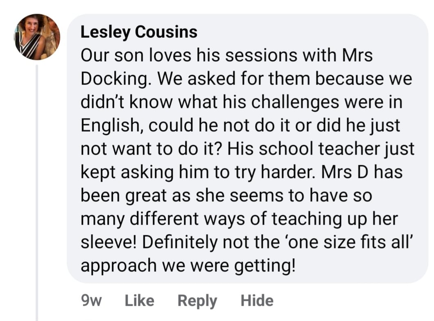The height and width of the screenshot is (321, 434).
Task: Hide the comment from Lesley Cousins
Action: pyautogui.click(x=257, y=301)
